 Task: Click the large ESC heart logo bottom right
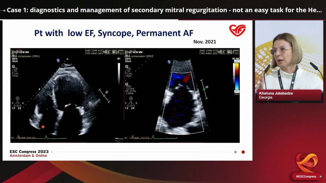[307, 163]
